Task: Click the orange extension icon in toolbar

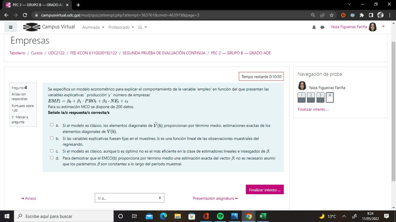Action: [x=343, y=15]
